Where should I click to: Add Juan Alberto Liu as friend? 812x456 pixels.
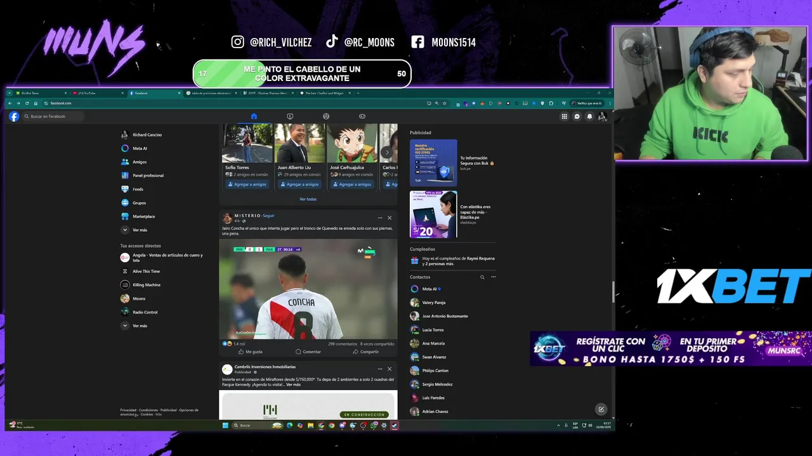pyautogui.click(x=299, y=184)
